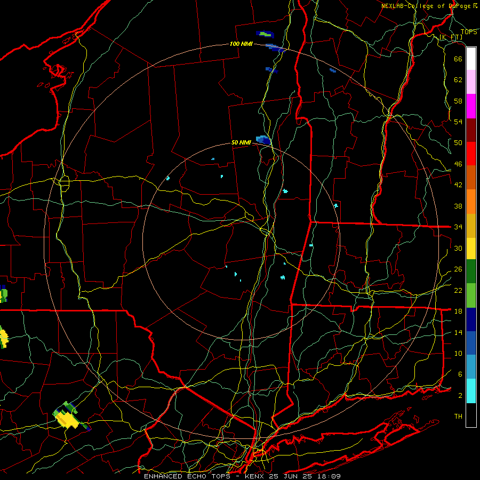Screen dimensions: 480x480
Task: Click legend value 26
Action: click(x=458, y=269)
